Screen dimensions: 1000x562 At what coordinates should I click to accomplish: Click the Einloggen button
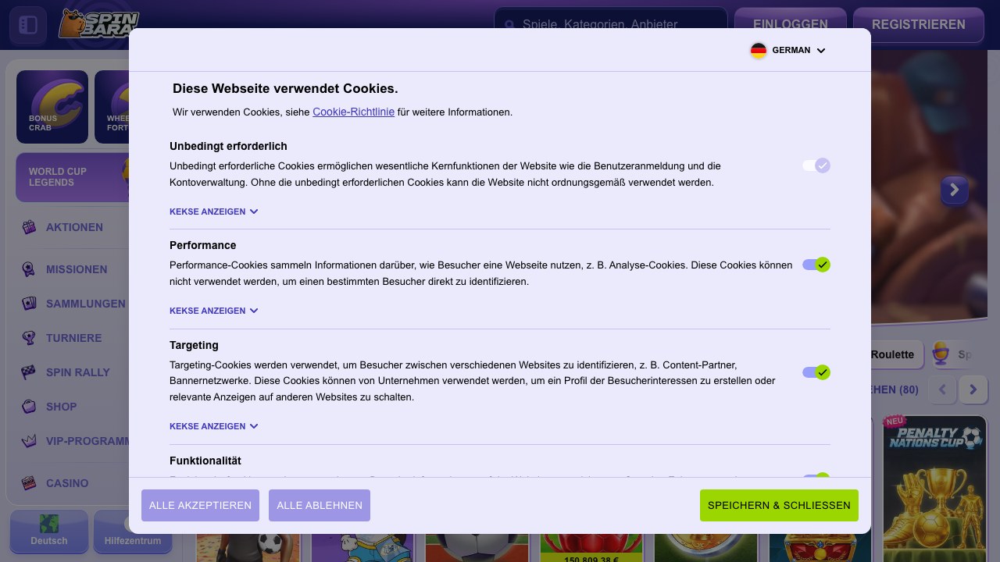click(x=791, y=25)
